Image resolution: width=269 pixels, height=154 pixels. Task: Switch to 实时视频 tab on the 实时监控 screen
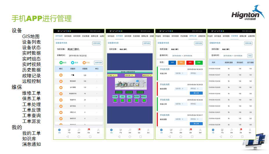point(77,36)
